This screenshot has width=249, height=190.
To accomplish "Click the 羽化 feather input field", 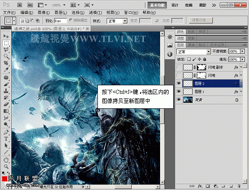I will [x=60, y=21].
